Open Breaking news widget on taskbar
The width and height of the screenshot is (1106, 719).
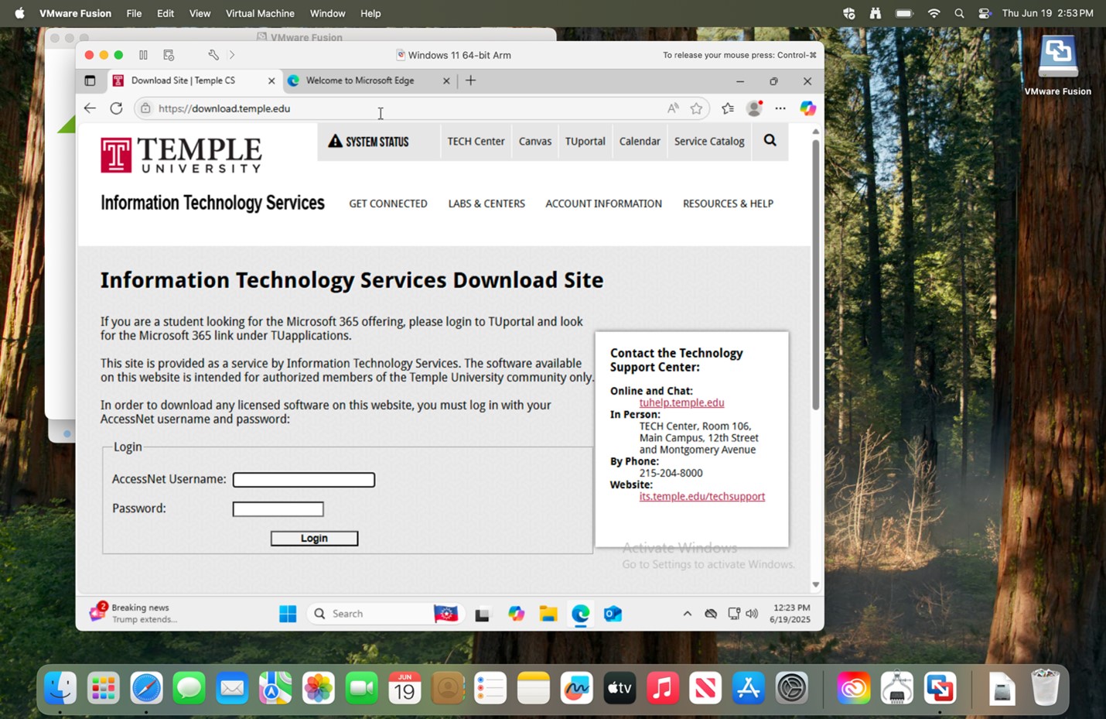(133, 613)
